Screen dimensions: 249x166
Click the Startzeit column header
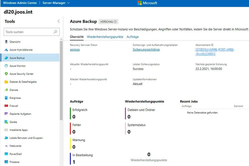click(238, 106)
